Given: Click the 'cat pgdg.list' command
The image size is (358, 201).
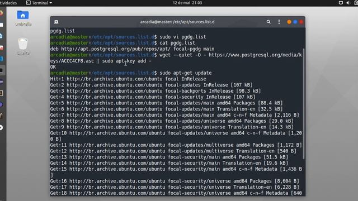Looking at the screenshot, I should [177, 43].
